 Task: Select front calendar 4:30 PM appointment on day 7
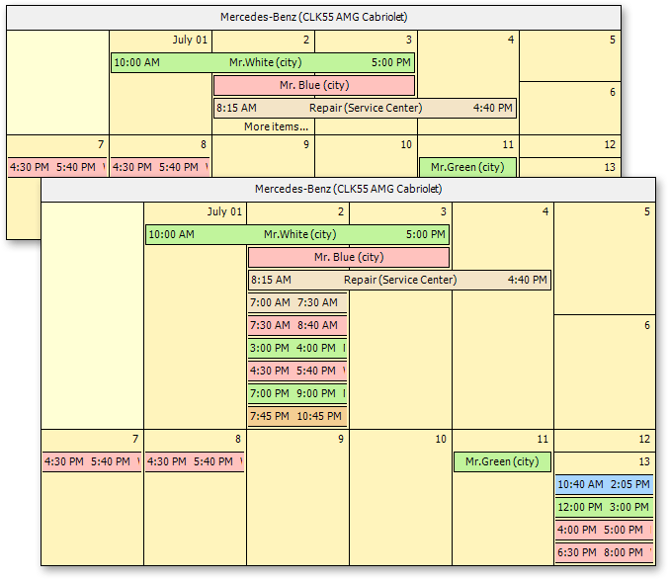(92, 461)
